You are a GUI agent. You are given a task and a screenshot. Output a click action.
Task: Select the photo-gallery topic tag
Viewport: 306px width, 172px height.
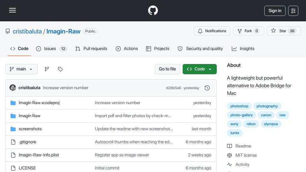(x=241, y=115)
